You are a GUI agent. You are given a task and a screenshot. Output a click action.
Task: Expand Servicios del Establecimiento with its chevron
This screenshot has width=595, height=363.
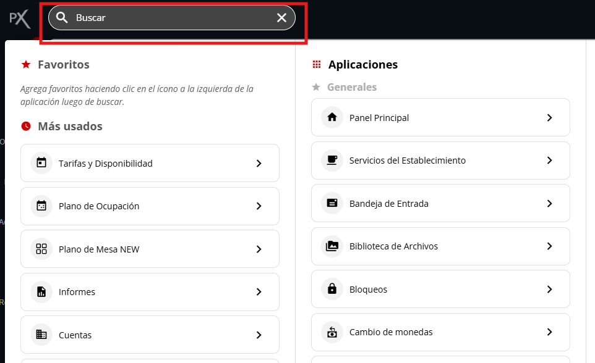pyautogui.click(x=549, y=160)
